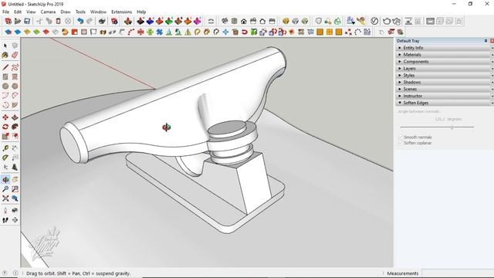Open the Help menu
This screenshot has width=494, height=278.
[141, 12]
